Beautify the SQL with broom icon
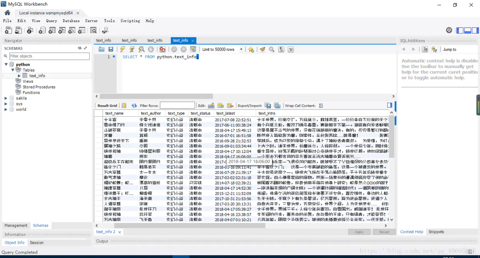 262,49
